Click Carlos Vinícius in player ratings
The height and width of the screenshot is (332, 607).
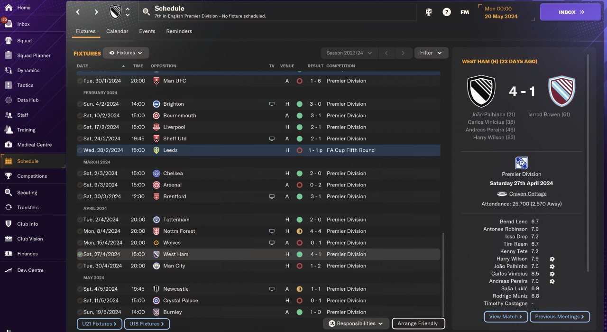click(x=509, y=274)
